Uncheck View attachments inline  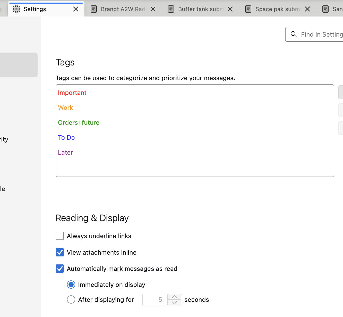tap(60, 252)
